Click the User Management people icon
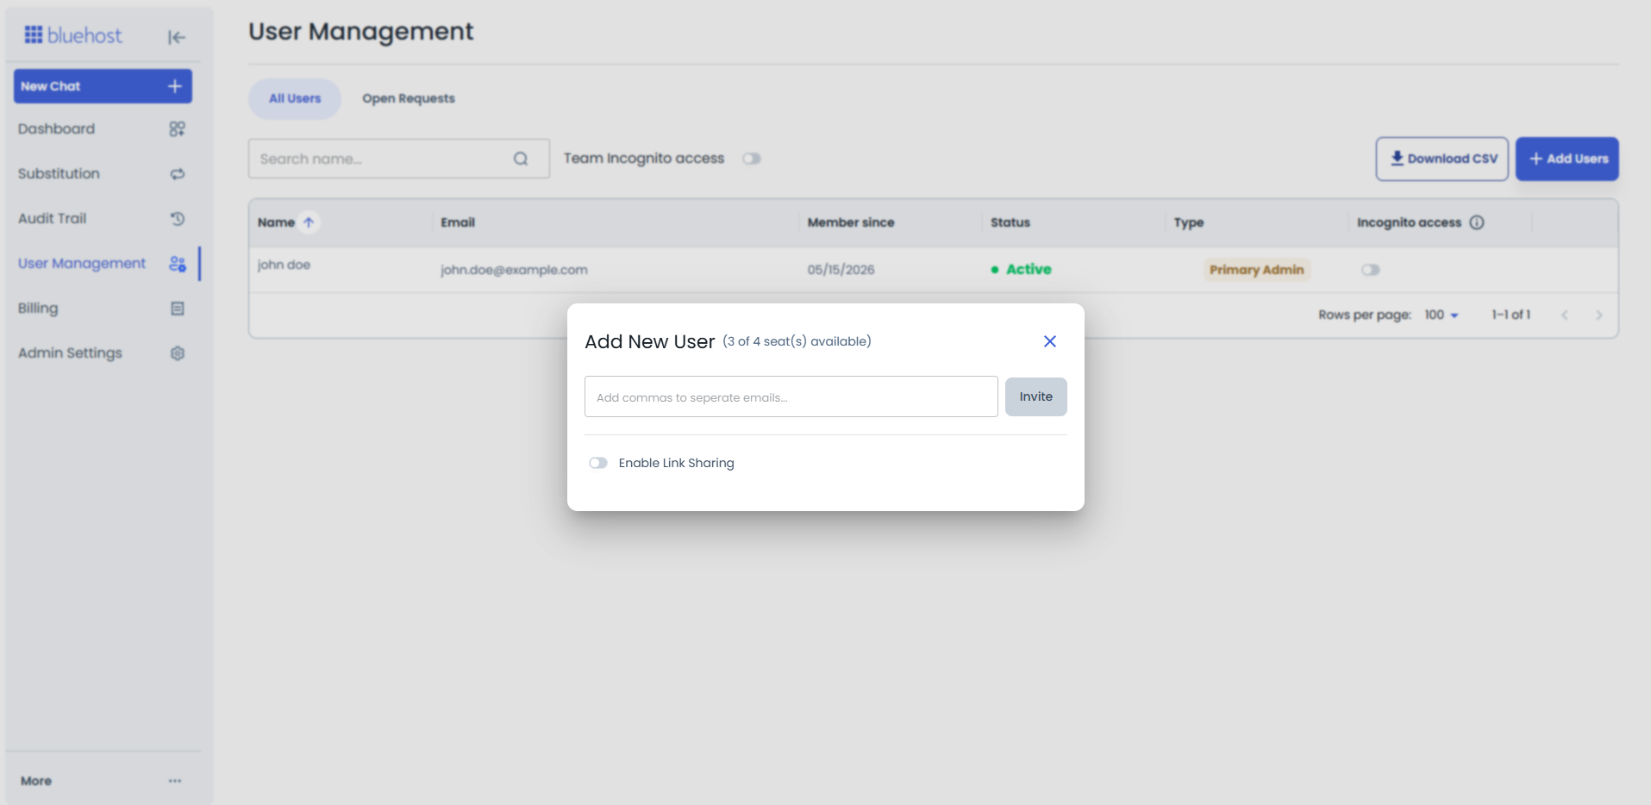Screen dimensions: 1651x805 click(178, 264)
